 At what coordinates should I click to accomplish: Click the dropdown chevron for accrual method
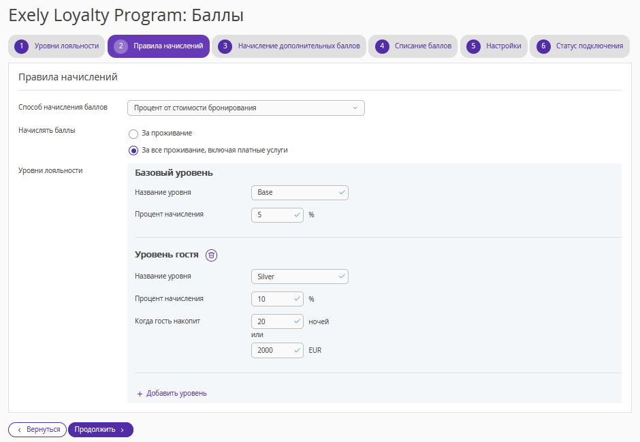pyautogui.click(x=355, y=108)
